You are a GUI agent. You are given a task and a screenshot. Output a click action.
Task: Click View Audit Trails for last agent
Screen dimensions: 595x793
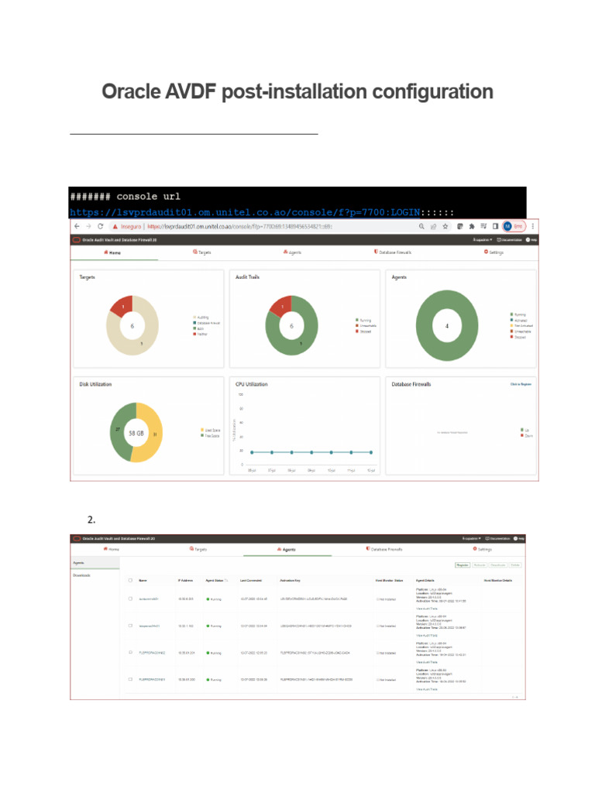(427, 689)
